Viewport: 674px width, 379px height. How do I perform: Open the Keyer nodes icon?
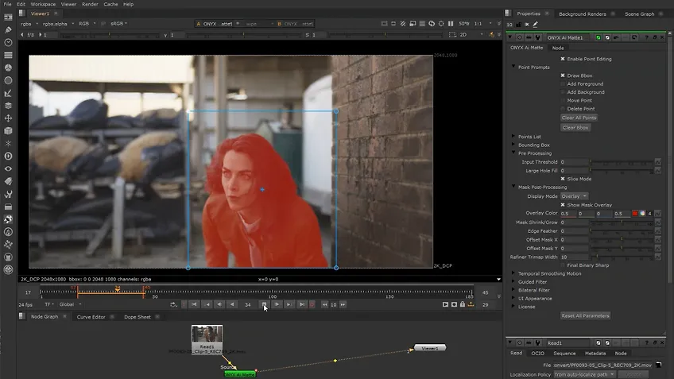(x=8, y=93)
